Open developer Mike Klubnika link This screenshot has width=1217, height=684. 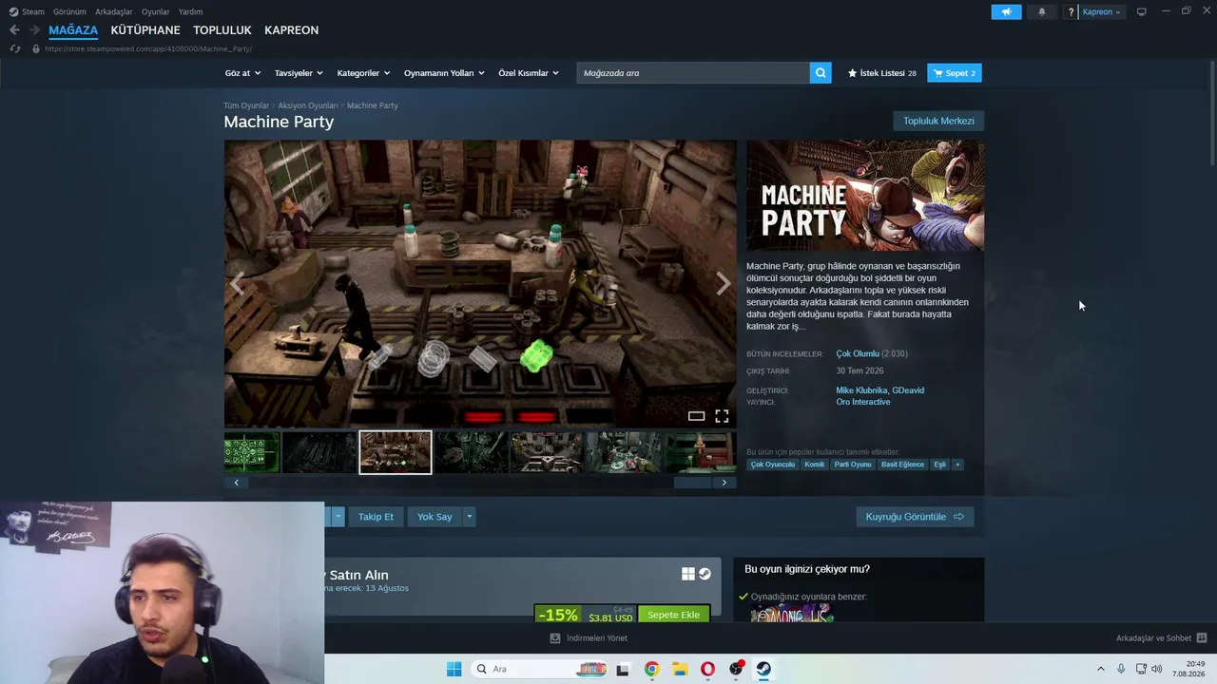click(x=861, y=390)
